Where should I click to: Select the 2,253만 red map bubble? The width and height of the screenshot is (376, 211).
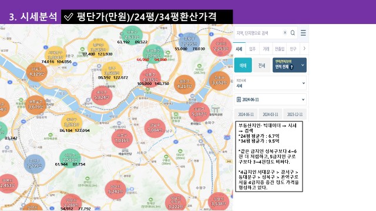pyautogui.click(x=221, y=47)
